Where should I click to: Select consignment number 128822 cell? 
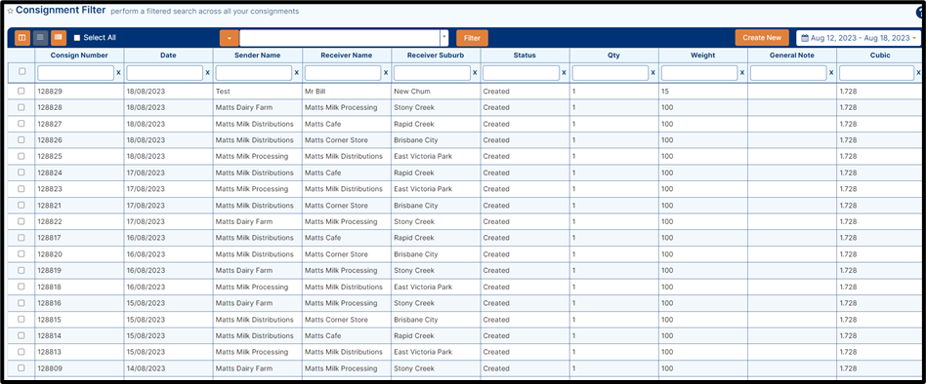[x=79, y=221]
